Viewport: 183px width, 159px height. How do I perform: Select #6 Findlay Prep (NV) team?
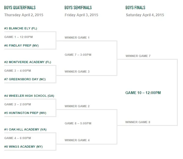[x=21, y=46]
